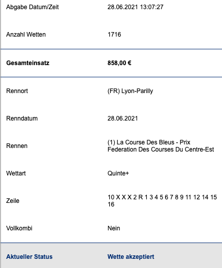
Task: Click the bold Gesamteinsatz label
Action: 28,63
